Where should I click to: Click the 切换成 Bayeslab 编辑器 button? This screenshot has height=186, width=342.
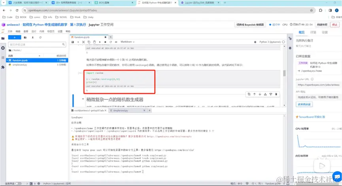(250, 25)
